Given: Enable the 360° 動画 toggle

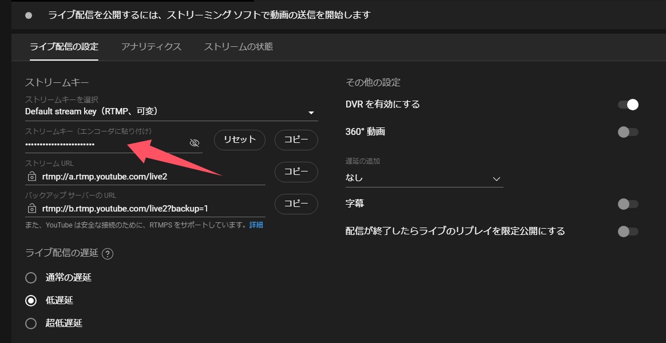Looking at the screenshot, I should [x=628, y=131].
